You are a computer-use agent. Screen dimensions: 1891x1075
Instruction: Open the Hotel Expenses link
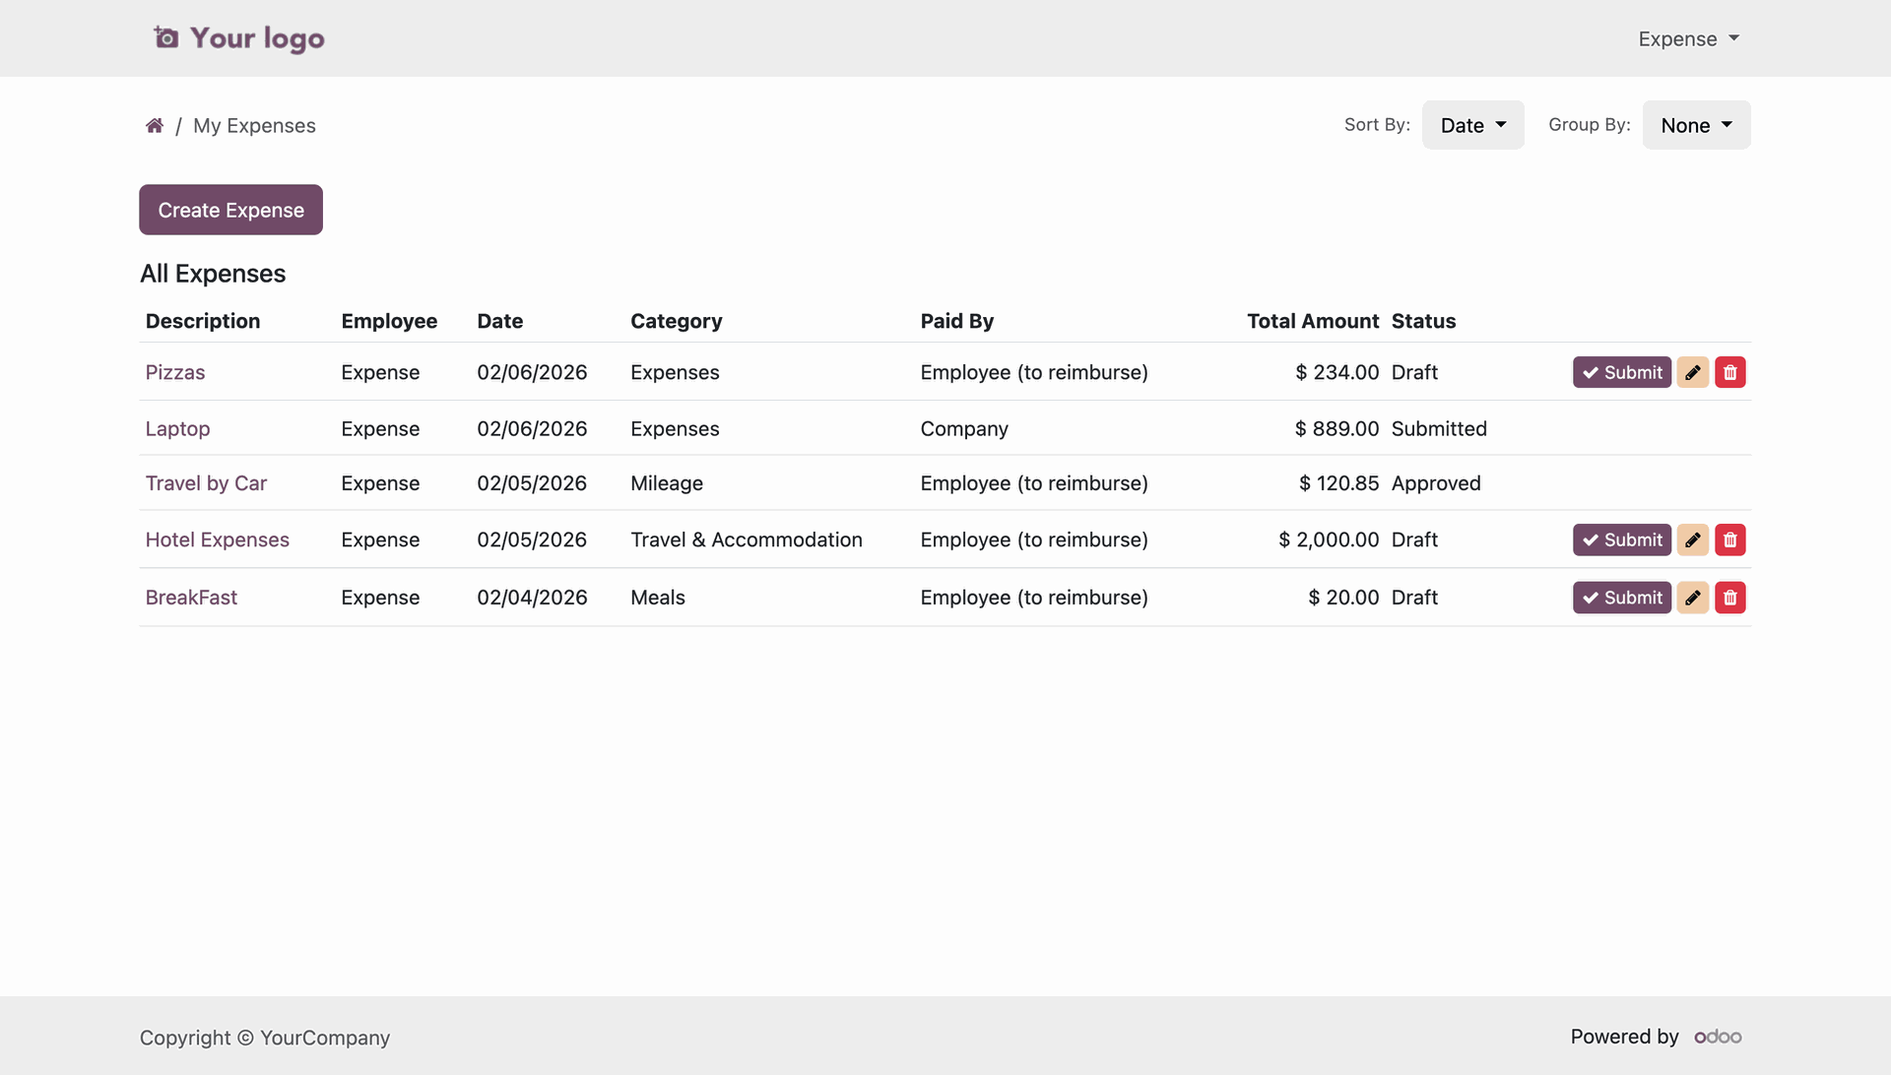218,539
